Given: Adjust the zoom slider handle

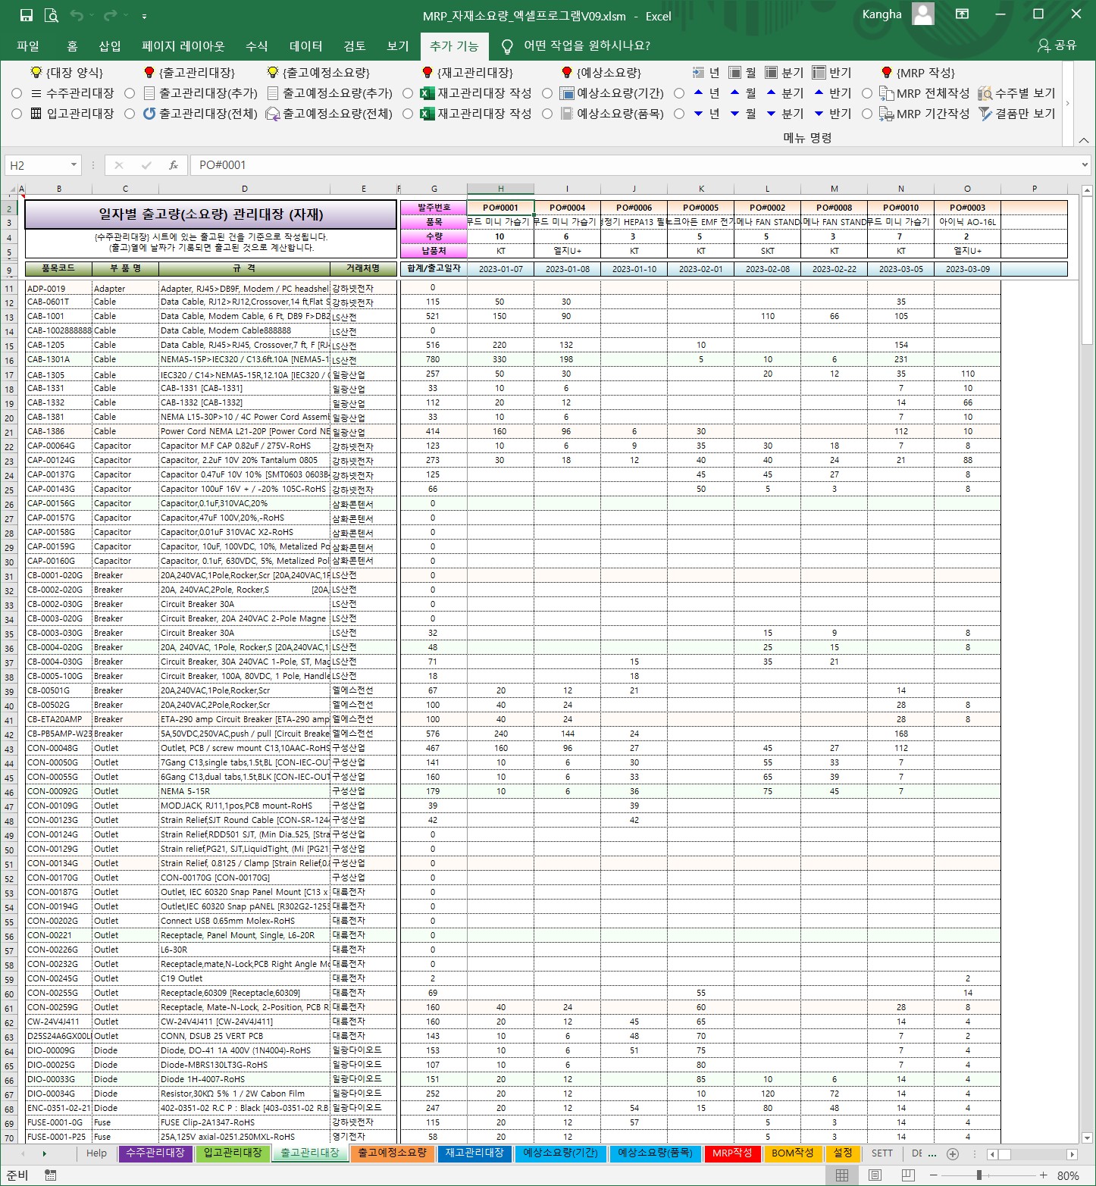Looking at the screenshot, I should click(979, 1175).
